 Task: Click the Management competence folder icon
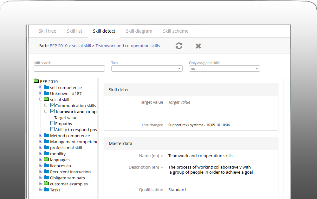tap(47, 141)
